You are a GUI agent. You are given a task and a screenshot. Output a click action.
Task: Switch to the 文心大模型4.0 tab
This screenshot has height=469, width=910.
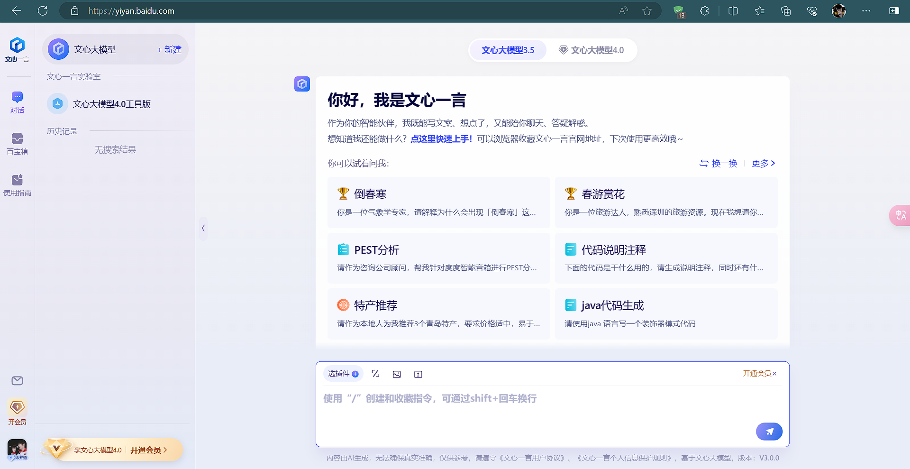tap(591, 50)
